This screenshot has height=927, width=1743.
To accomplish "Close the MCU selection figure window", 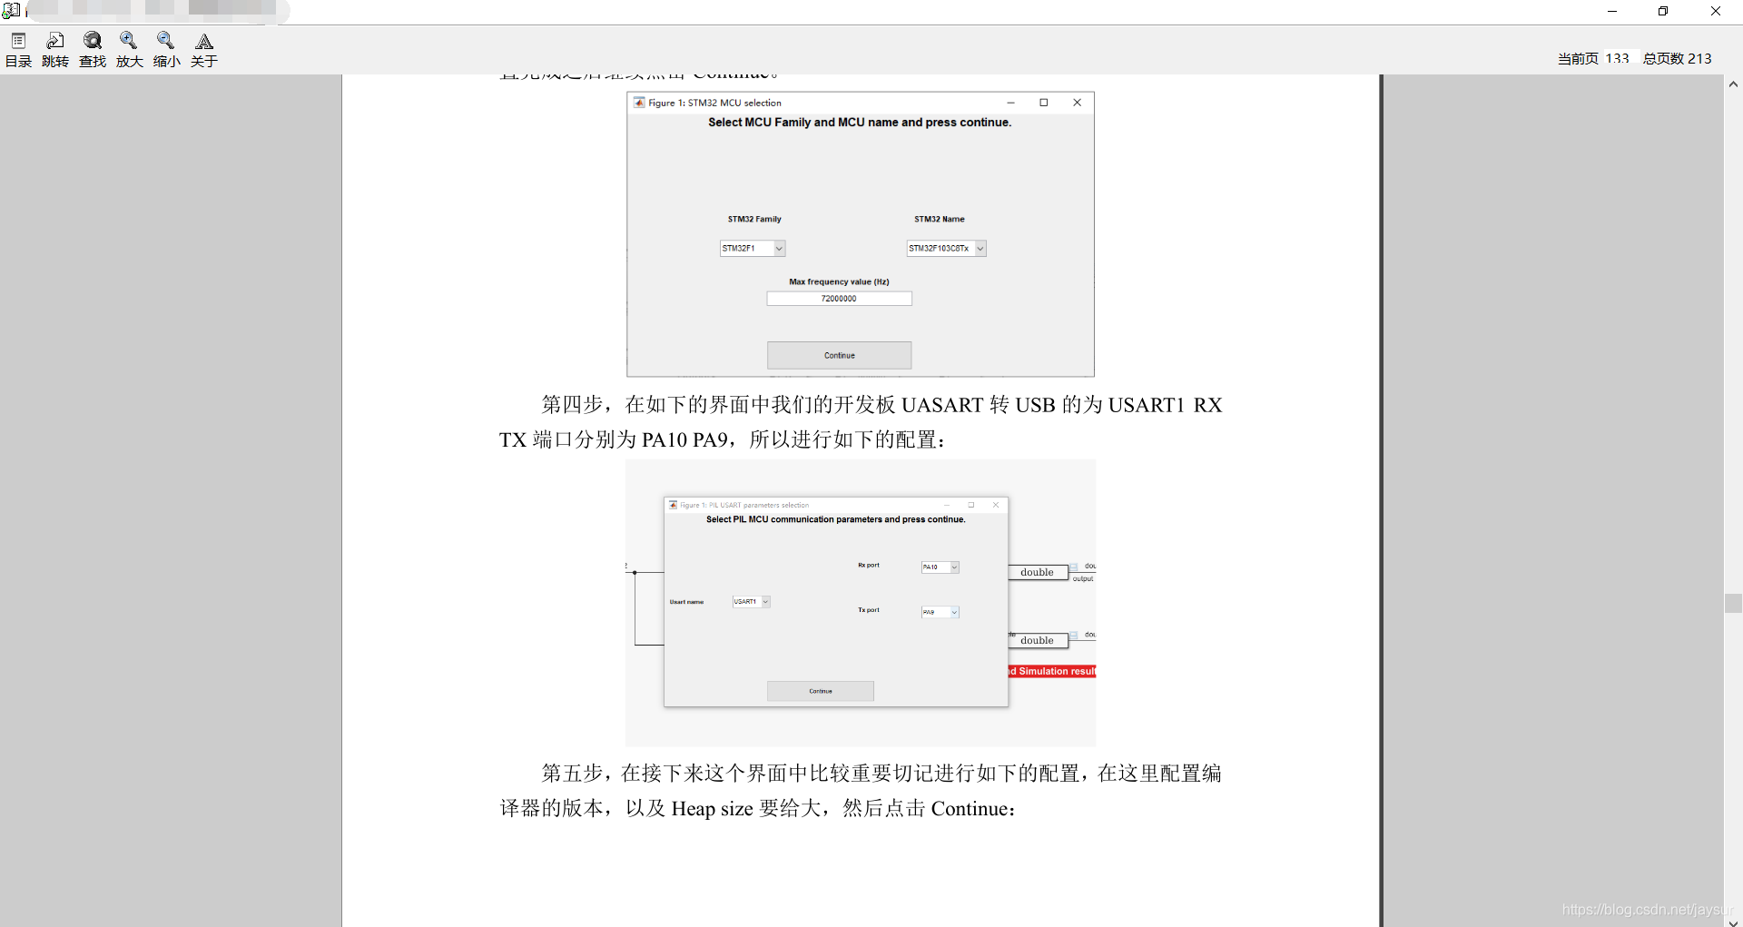I will pos(1078,103).
